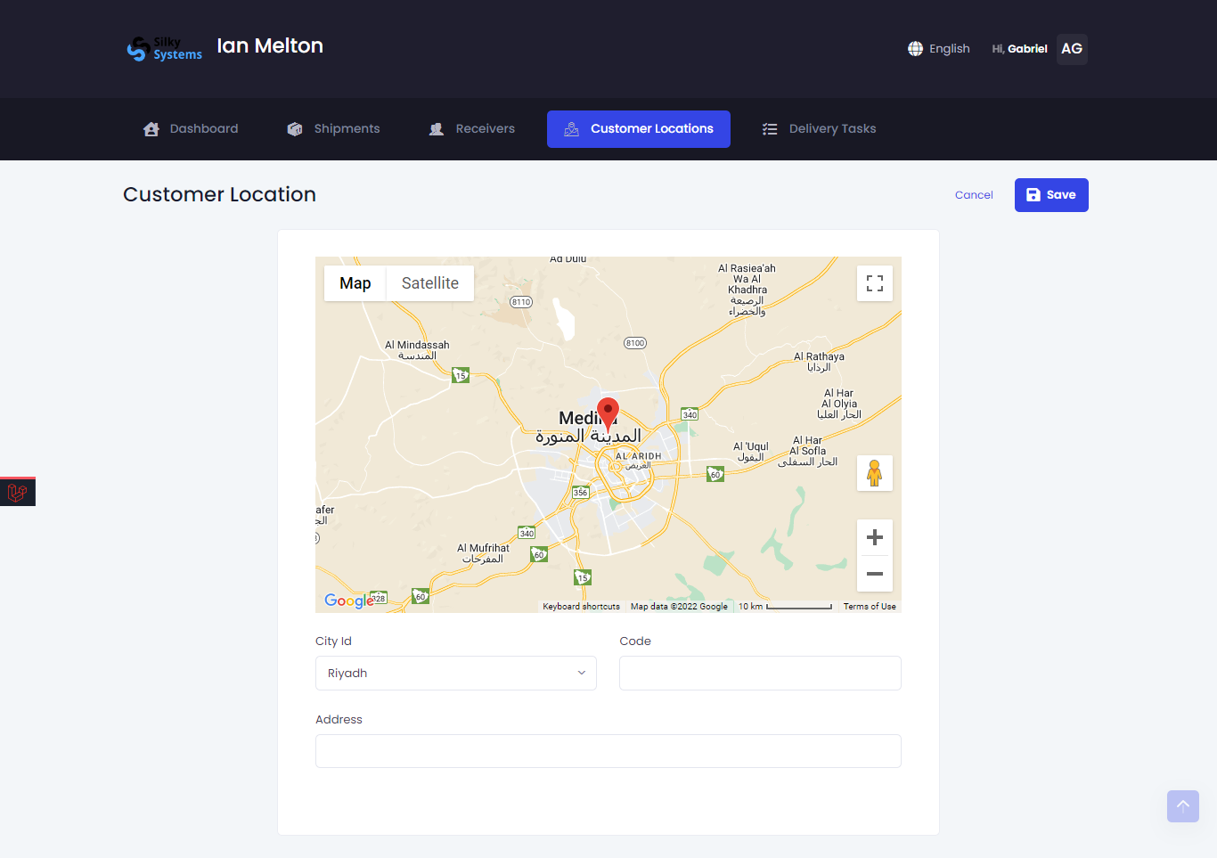The image size is (1217, 858).
Task: Click the Shipments box icon
Action: pyautogui.click(x=294, y=128)
